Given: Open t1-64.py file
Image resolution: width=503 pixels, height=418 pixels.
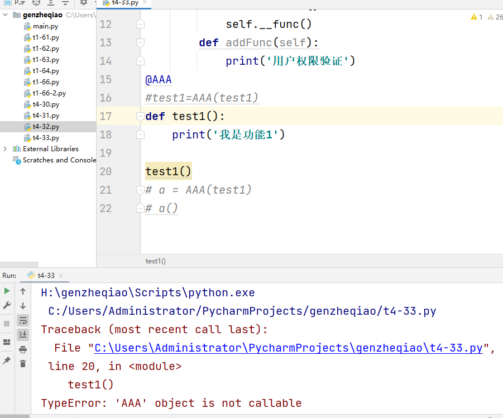Looking at the screenshot, I should click(46, 71).
